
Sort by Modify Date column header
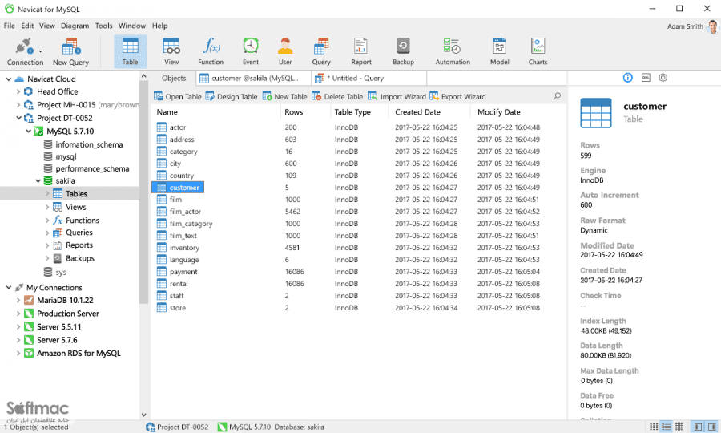[499, 111]
